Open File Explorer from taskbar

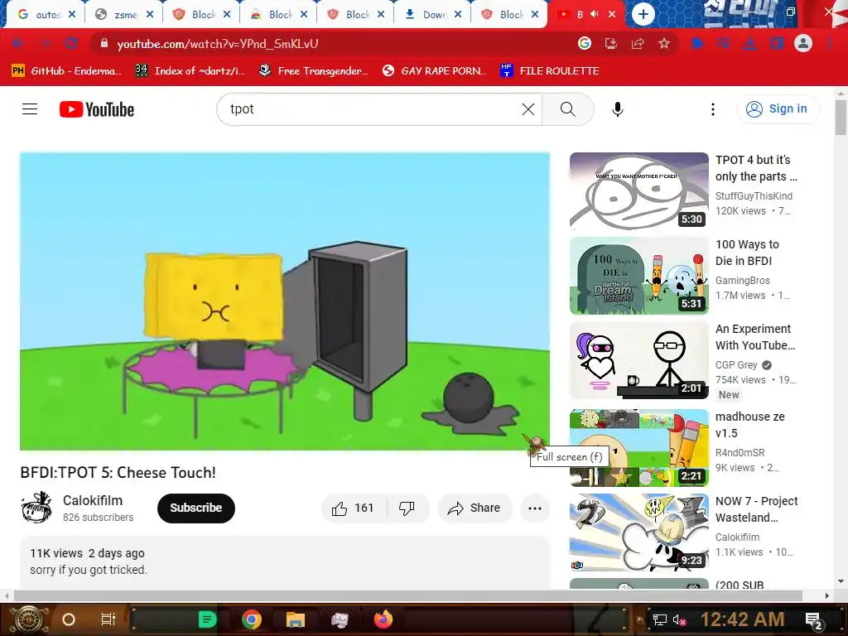click(x=296, y=619)
